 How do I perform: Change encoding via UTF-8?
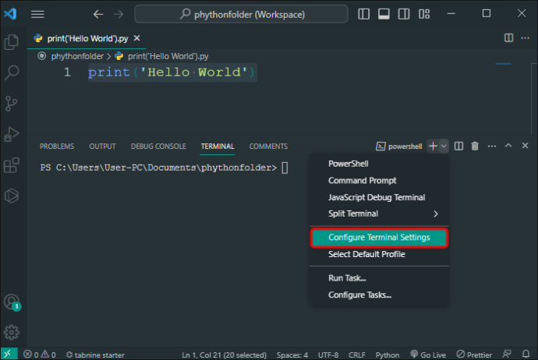pos(328,355)
